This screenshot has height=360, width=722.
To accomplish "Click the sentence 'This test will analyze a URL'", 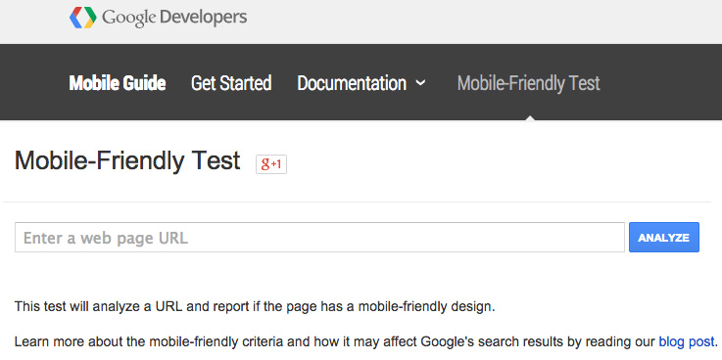I will pos(255,306).
